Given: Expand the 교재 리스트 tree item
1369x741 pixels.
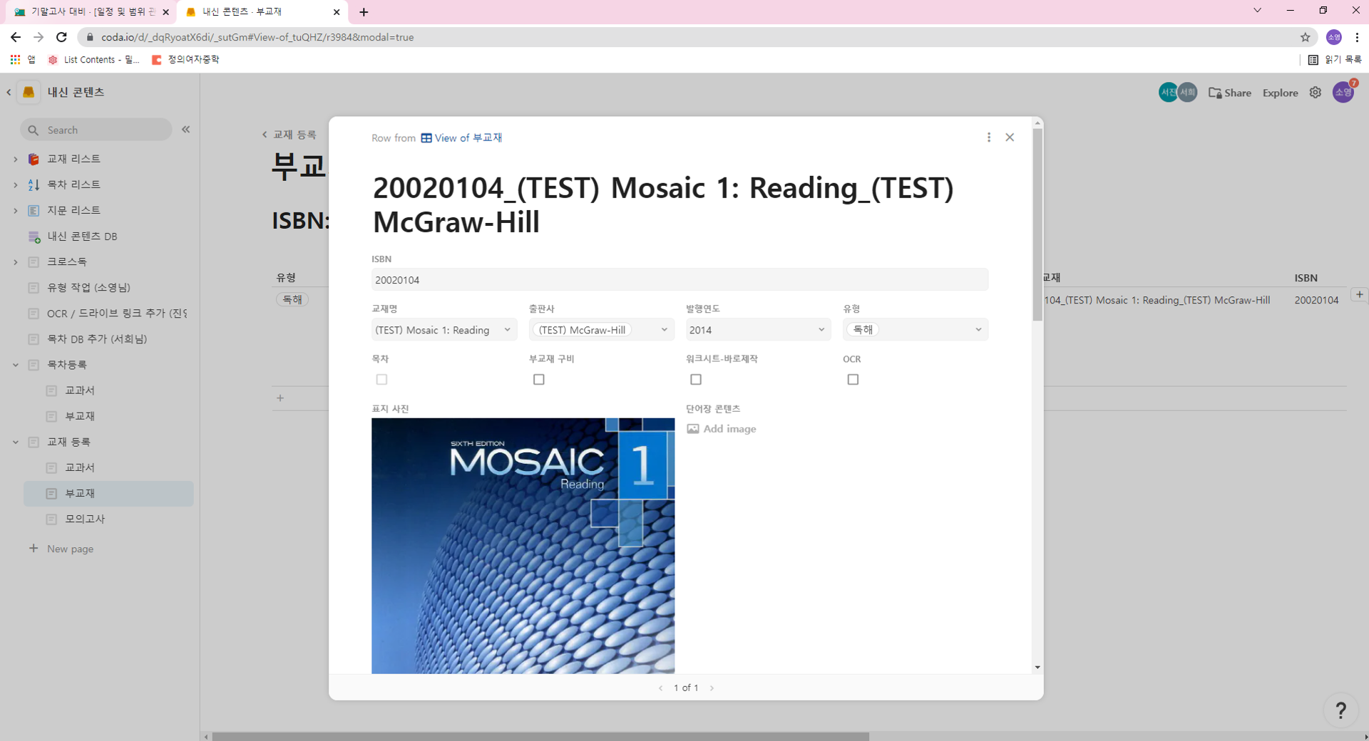Looking at the screenshot, I should [16, 159].
